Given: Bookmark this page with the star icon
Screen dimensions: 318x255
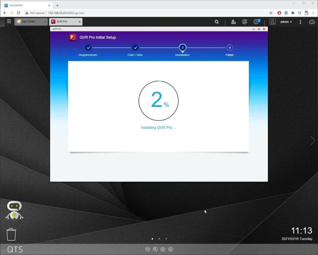Looking at the screenshot, I should pyautogui.click(x=271, y=13).
